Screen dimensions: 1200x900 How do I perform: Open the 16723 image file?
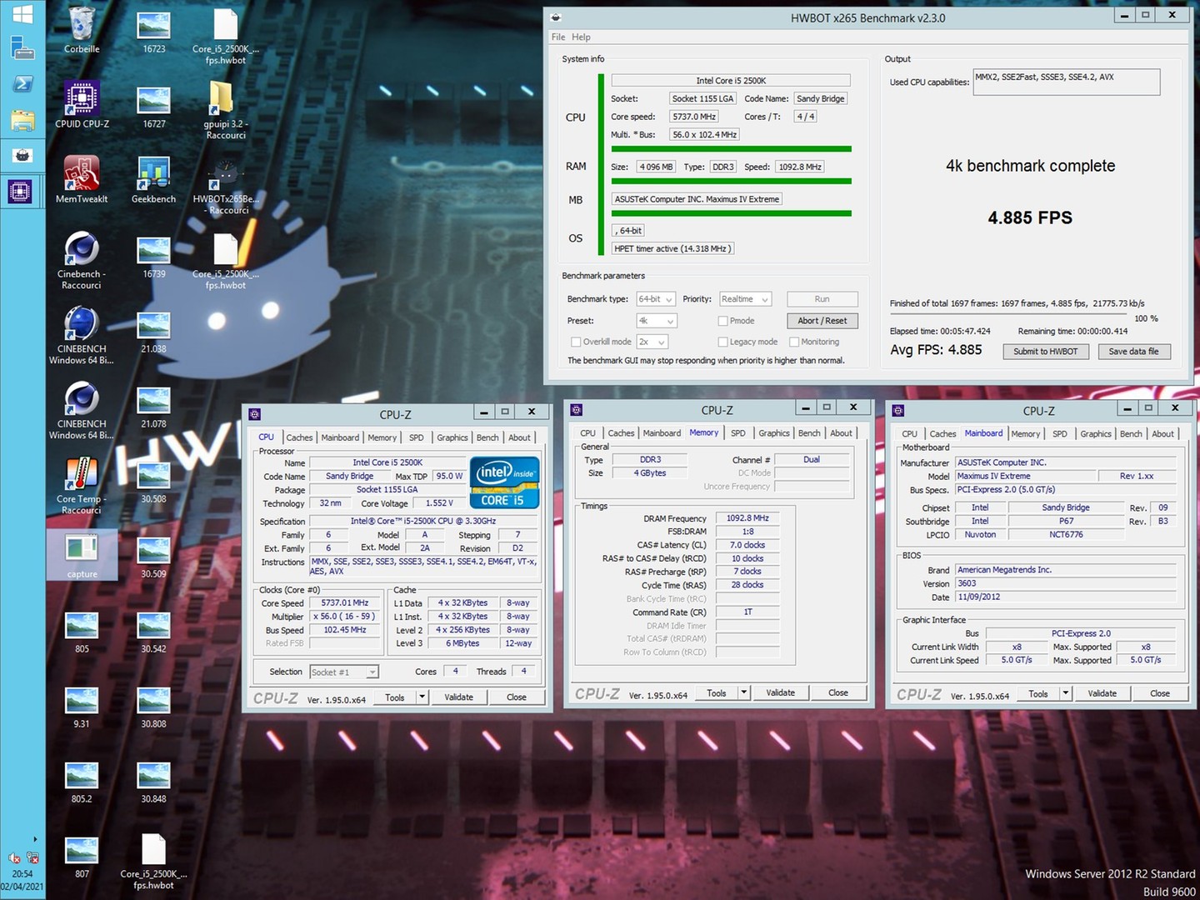(x=154, y=31)
